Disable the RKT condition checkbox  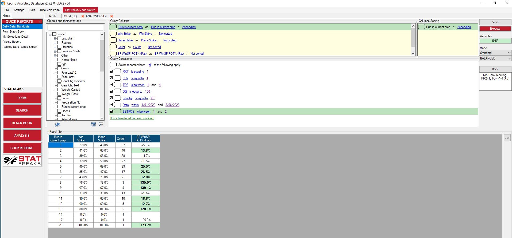click(x=111, y=71)
